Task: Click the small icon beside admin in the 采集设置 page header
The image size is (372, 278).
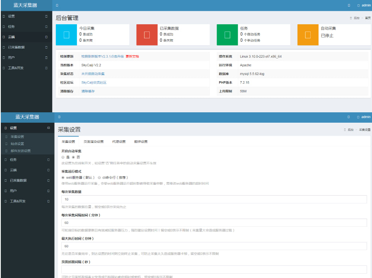Action: click(x=358, y=117)
